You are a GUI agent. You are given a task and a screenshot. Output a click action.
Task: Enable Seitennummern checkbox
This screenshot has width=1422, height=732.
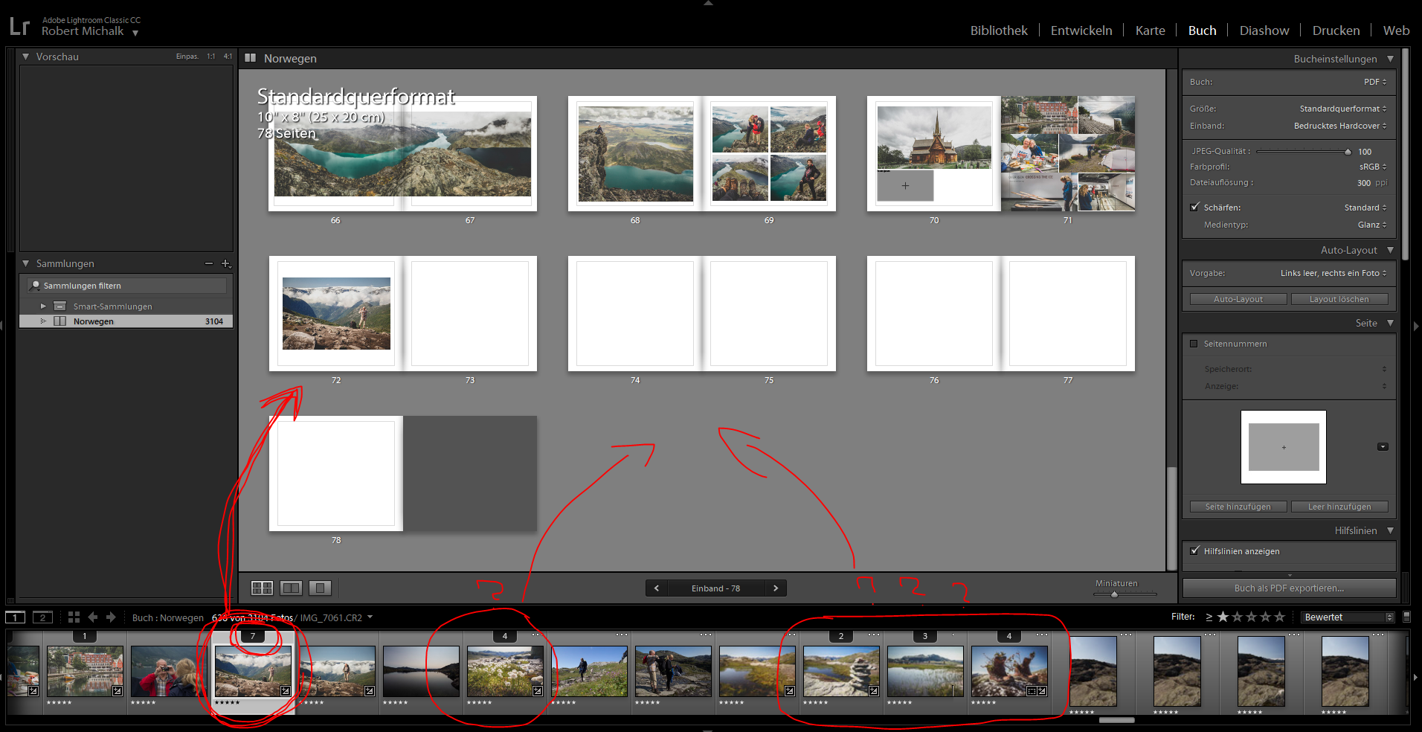point(1194,344)
